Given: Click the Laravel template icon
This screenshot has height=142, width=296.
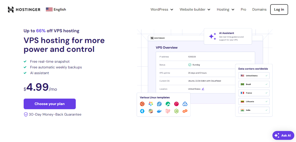Looking at the screenshot, I should [168, 111].
